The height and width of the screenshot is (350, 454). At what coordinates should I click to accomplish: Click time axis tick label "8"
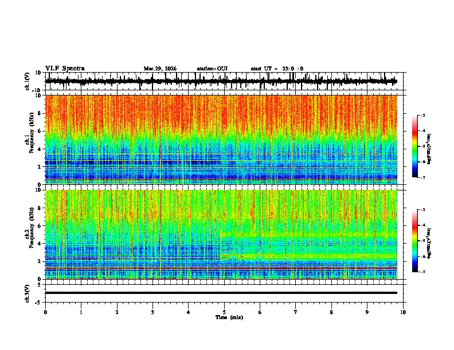(331, 312)
